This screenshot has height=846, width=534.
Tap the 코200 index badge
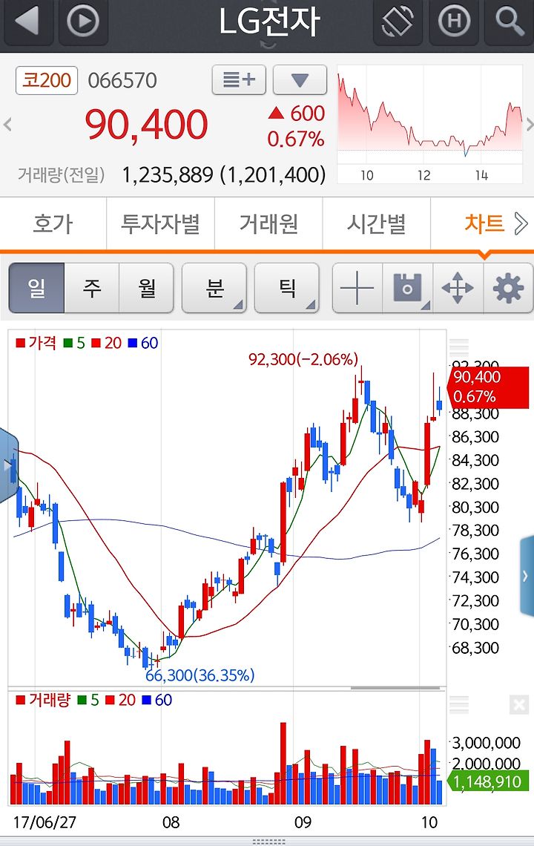point(47,80)
